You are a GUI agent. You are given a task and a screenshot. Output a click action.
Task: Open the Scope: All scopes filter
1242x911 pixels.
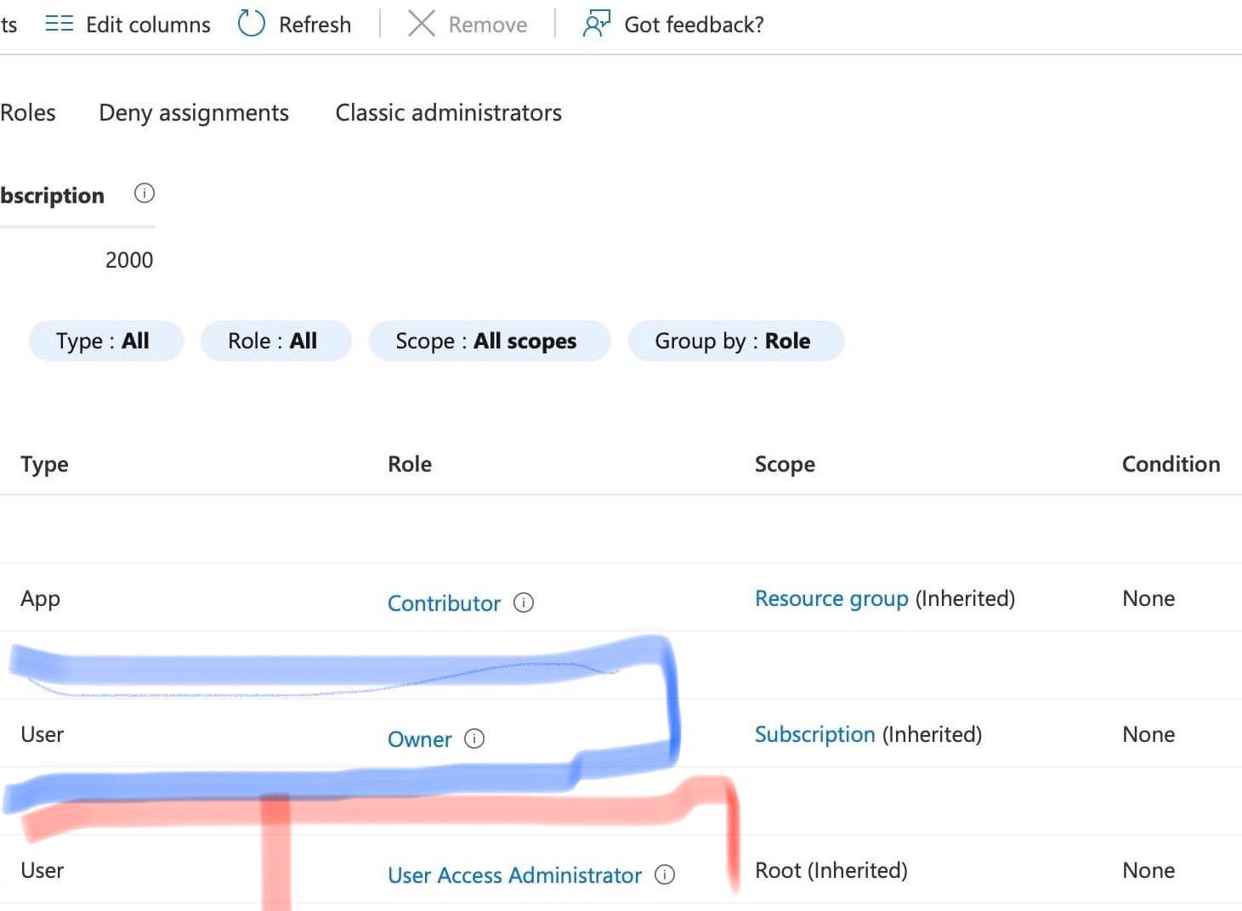point(489,341)
